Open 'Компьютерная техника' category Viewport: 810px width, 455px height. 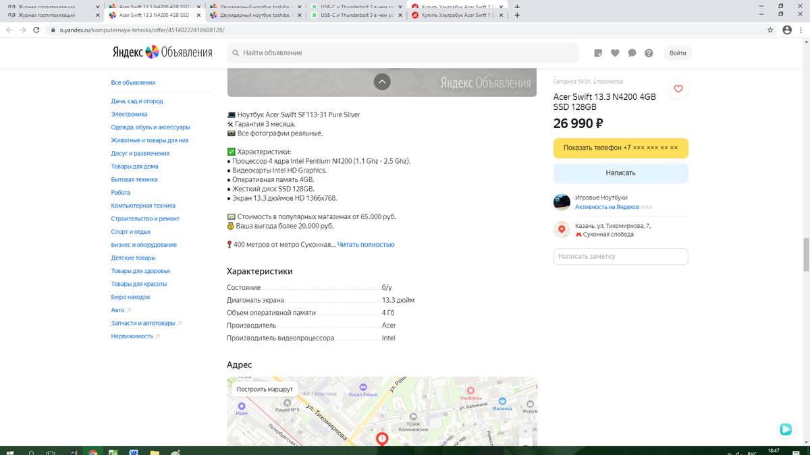pyautogui.click(x=143, y=206)
